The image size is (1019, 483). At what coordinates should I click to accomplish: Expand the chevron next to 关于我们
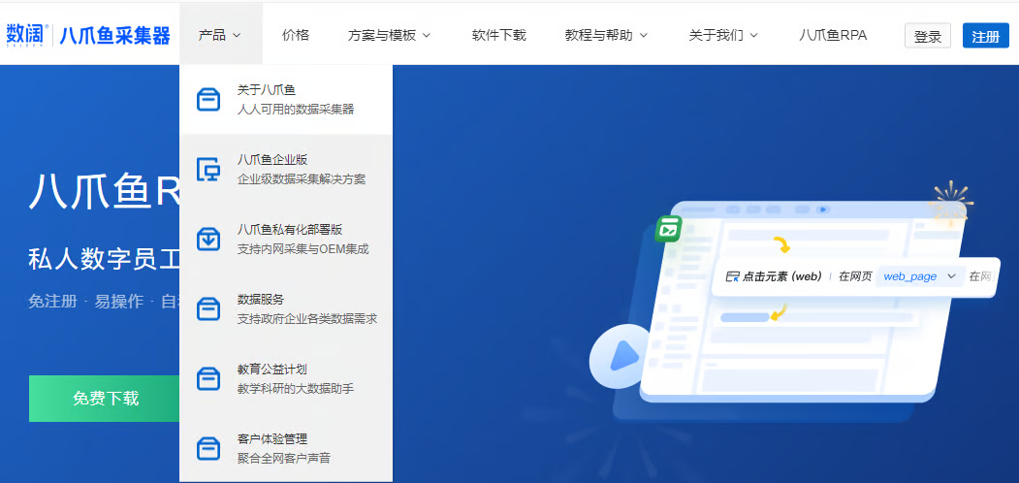coord(754,36)
